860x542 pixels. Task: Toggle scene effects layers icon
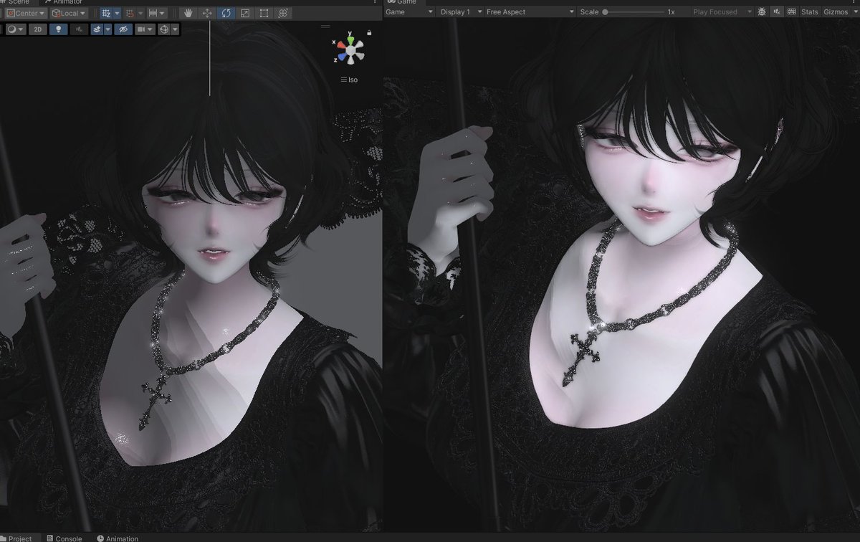pos(97,29)
